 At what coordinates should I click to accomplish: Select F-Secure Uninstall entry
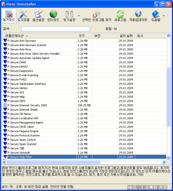tap(19, 153)
